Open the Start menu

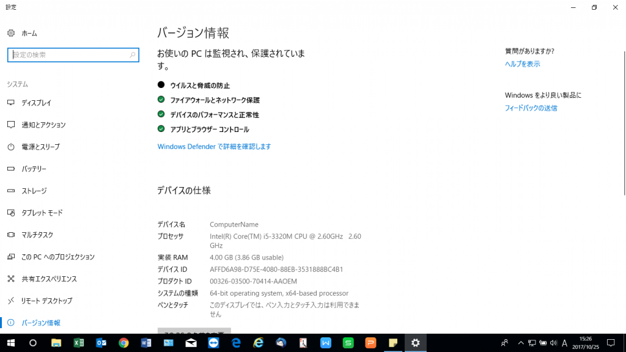click(12, 343)
